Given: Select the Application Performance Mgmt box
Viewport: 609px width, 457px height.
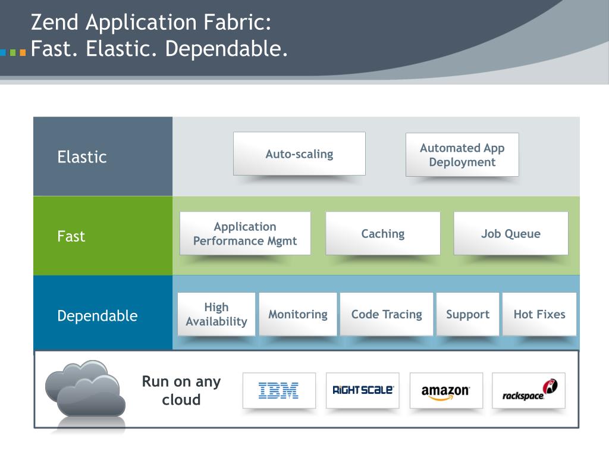Looking at the screenshot, I should click(245, 233).
